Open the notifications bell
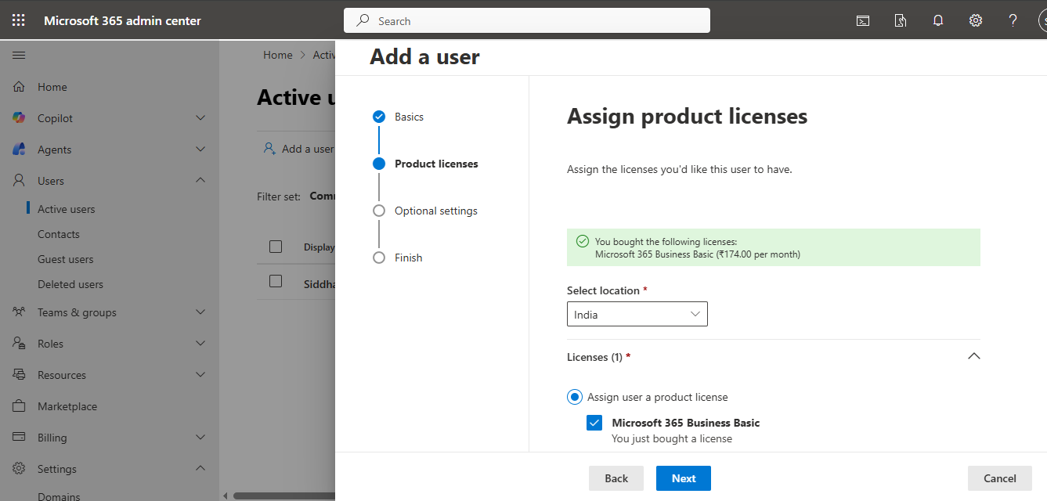1047x501 pixels. click(937, 21)
